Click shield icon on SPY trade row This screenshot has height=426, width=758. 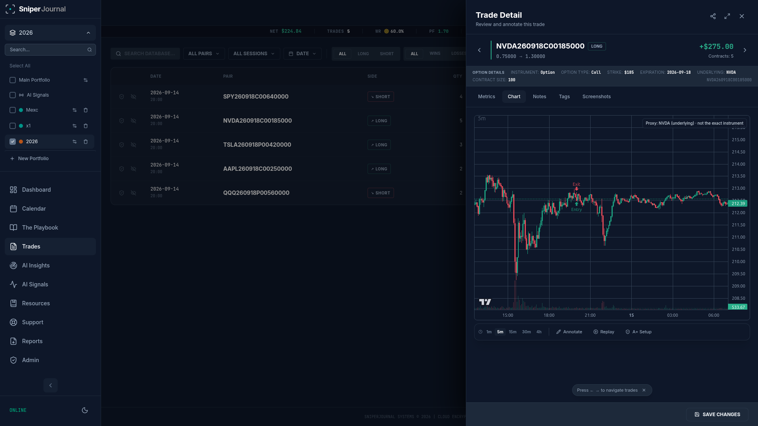tap(122, 97)
